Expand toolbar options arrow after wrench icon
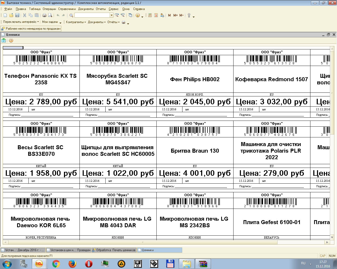This screenshot has height=269, width=337. tap(194, 17)
